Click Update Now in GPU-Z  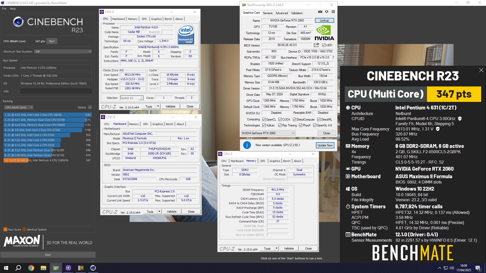(x=325, y=145)
